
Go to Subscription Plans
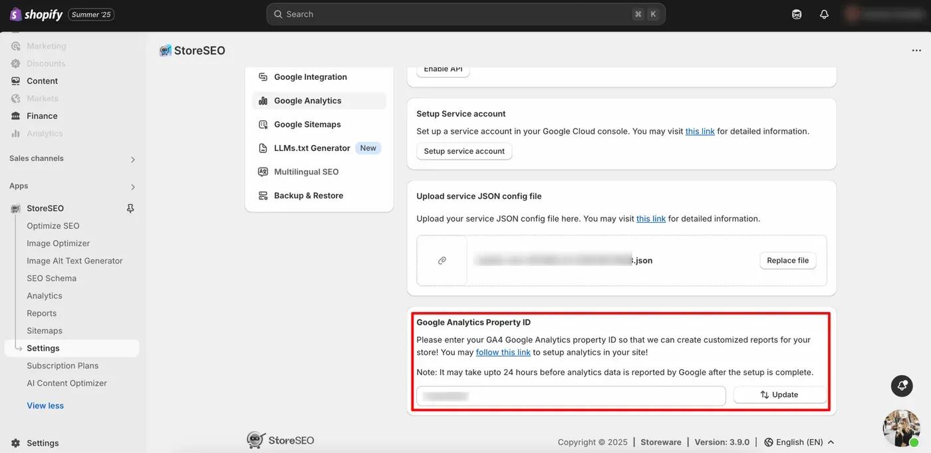point(63,365)
